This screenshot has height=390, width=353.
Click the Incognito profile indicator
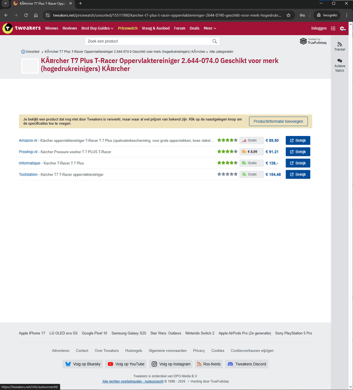tap(327, 15)
